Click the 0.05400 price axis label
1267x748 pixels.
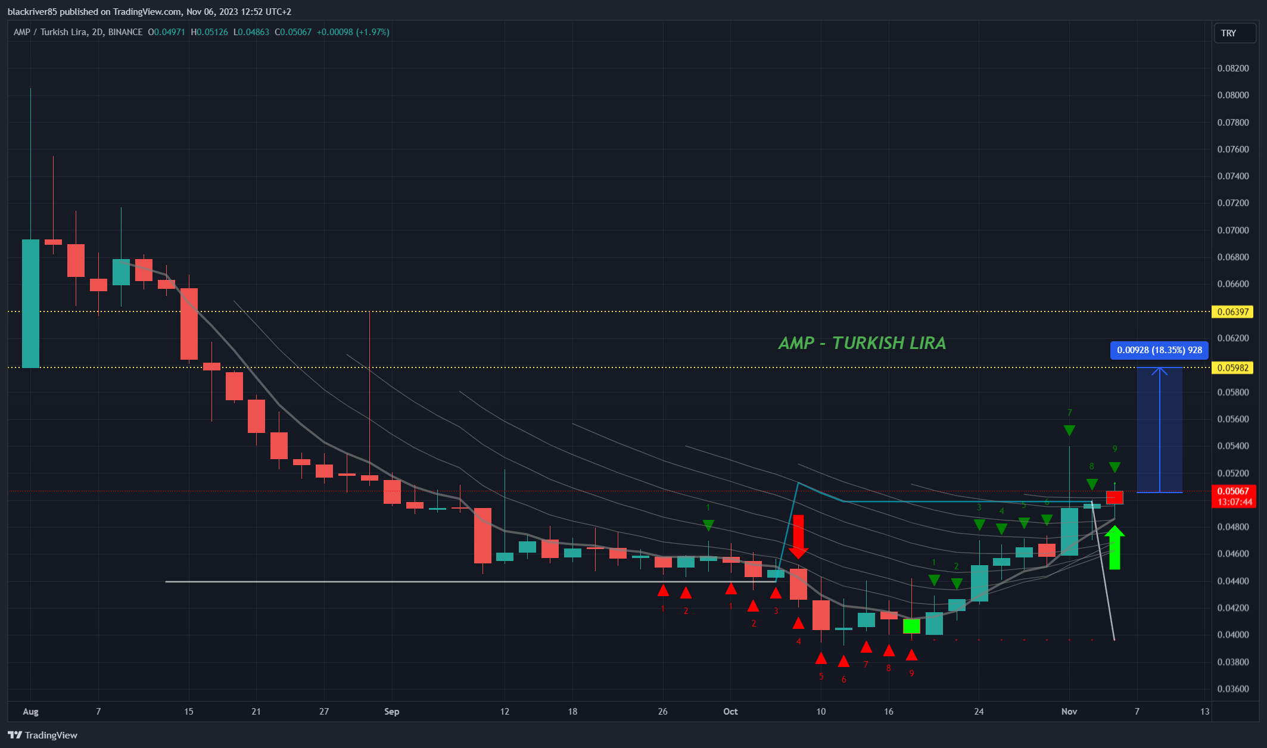[x=1233, y=446]
